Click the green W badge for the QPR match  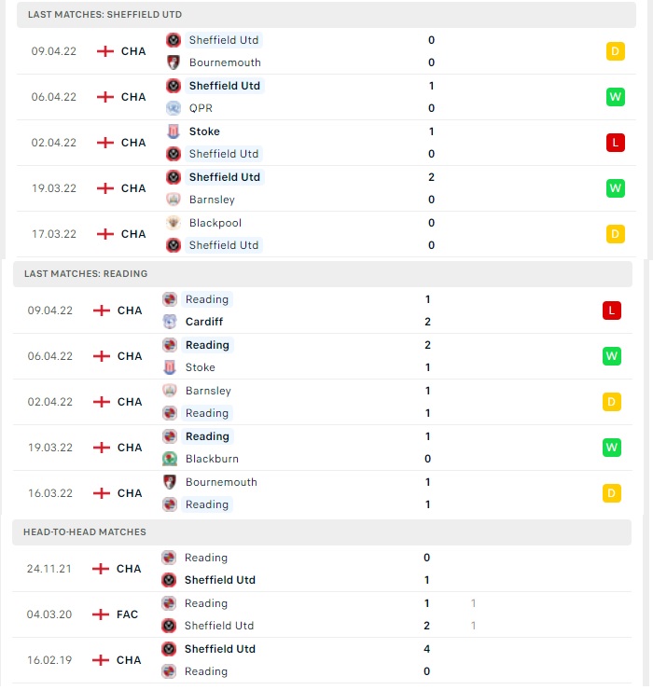click(615, 97)
